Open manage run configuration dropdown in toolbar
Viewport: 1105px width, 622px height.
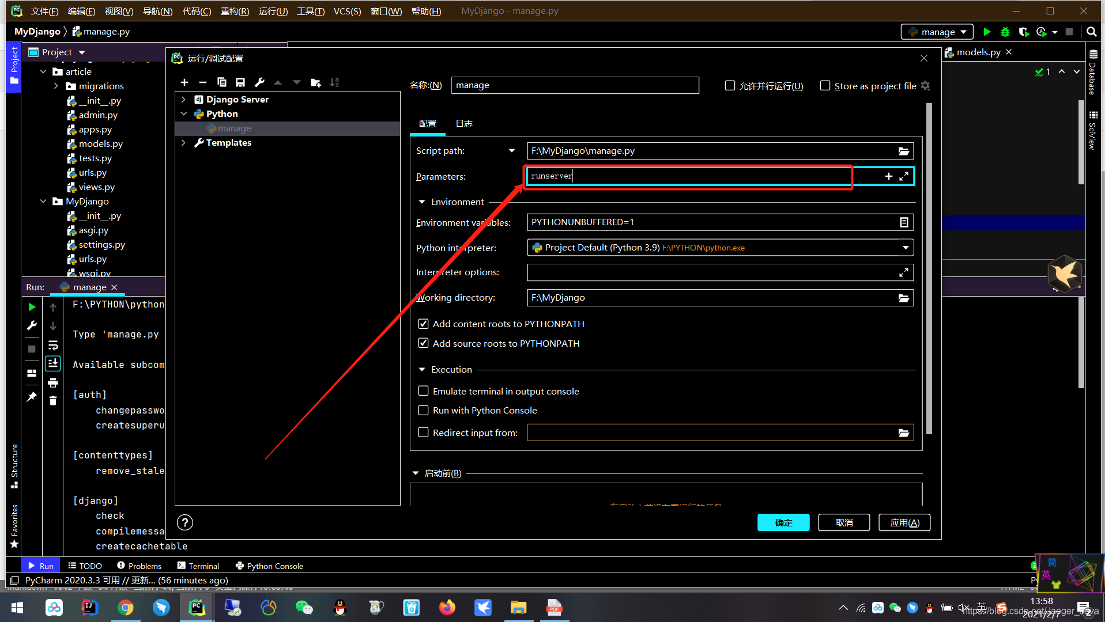pyautogui.click(x=937, y=32)
